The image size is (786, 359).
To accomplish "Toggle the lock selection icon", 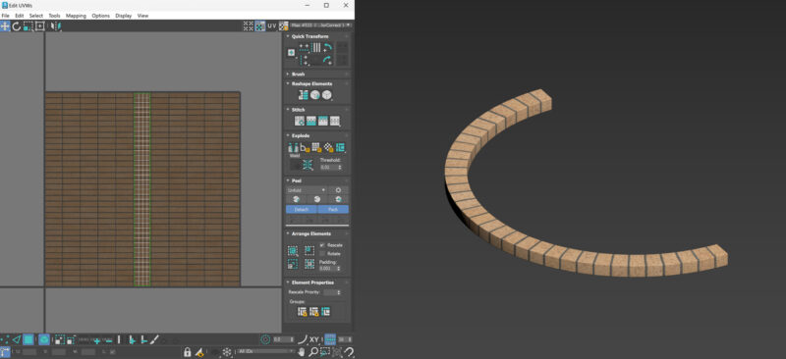I will [x=187, y=352].
